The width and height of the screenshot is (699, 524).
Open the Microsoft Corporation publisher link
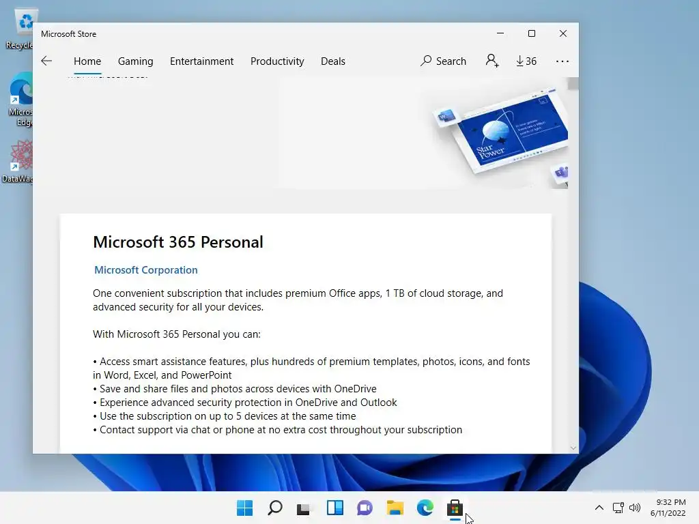146,270
